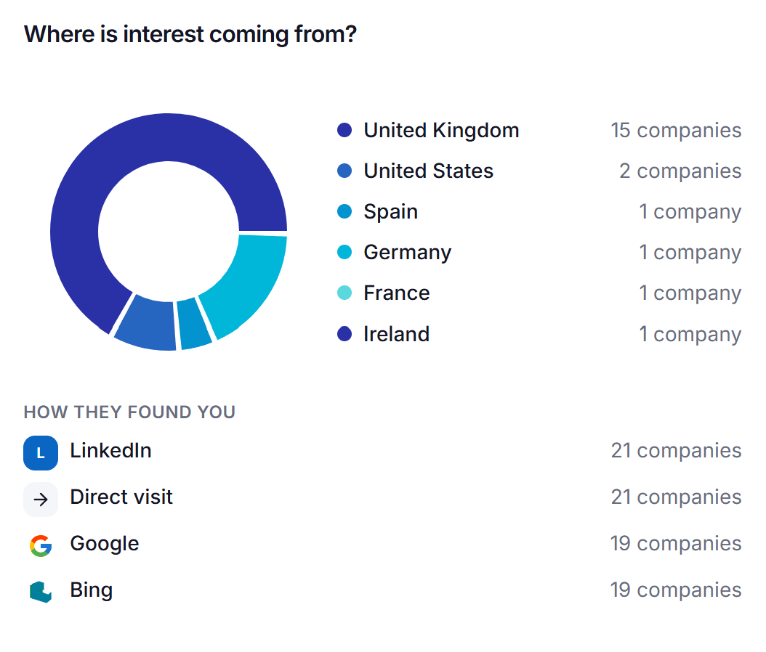Select the Bing source label

(x=92, y=590)
